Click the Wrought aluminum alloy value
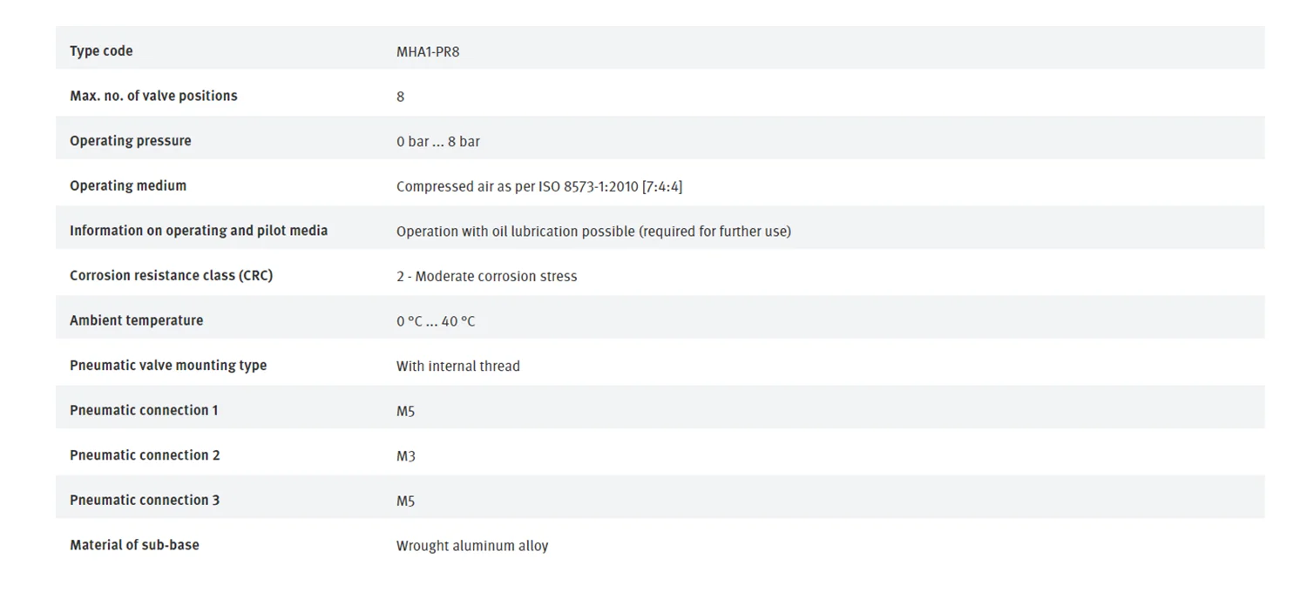This screenshot has width=1307, height=592. (472, 546)
